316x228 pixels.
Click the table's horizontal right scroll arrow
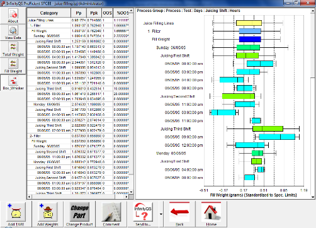[x=127, y=197]
